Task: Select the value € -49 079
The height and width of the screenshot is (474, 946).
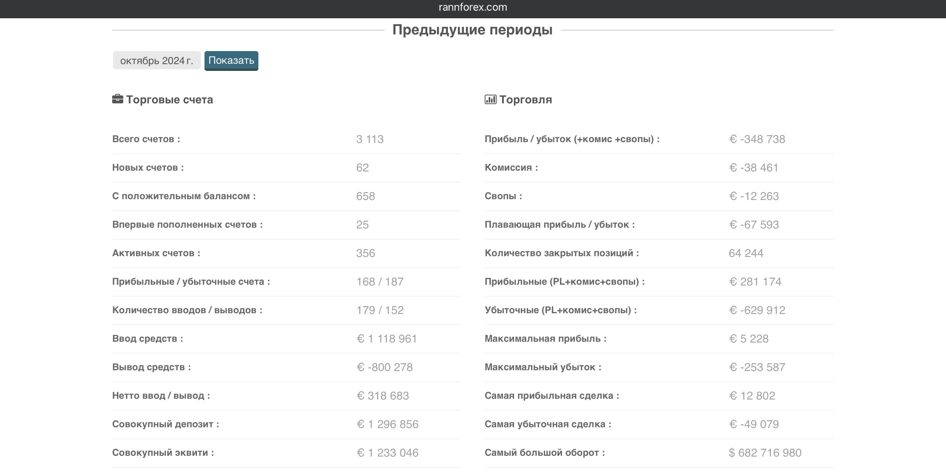Action: (754, 424)
